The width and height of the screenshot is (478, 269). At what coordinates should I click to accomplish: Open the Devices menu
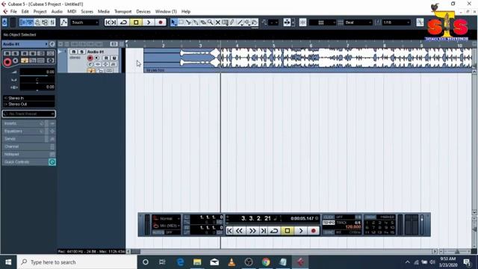click(x=143, y=11)
